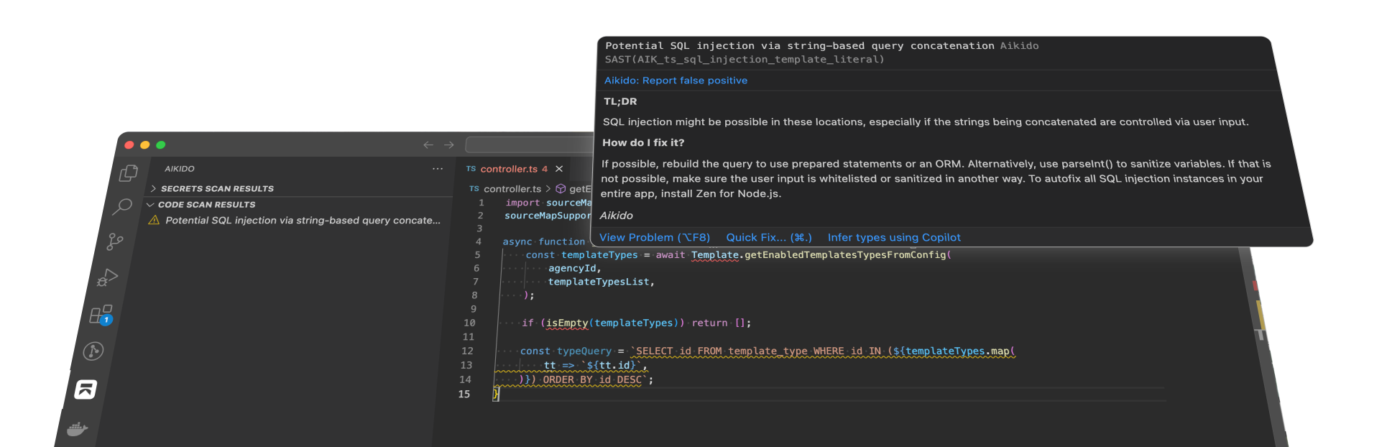The width and height of the screenshot is (1387, 447).
Task: Click the green zoom window dot
Action: [161, 144]
